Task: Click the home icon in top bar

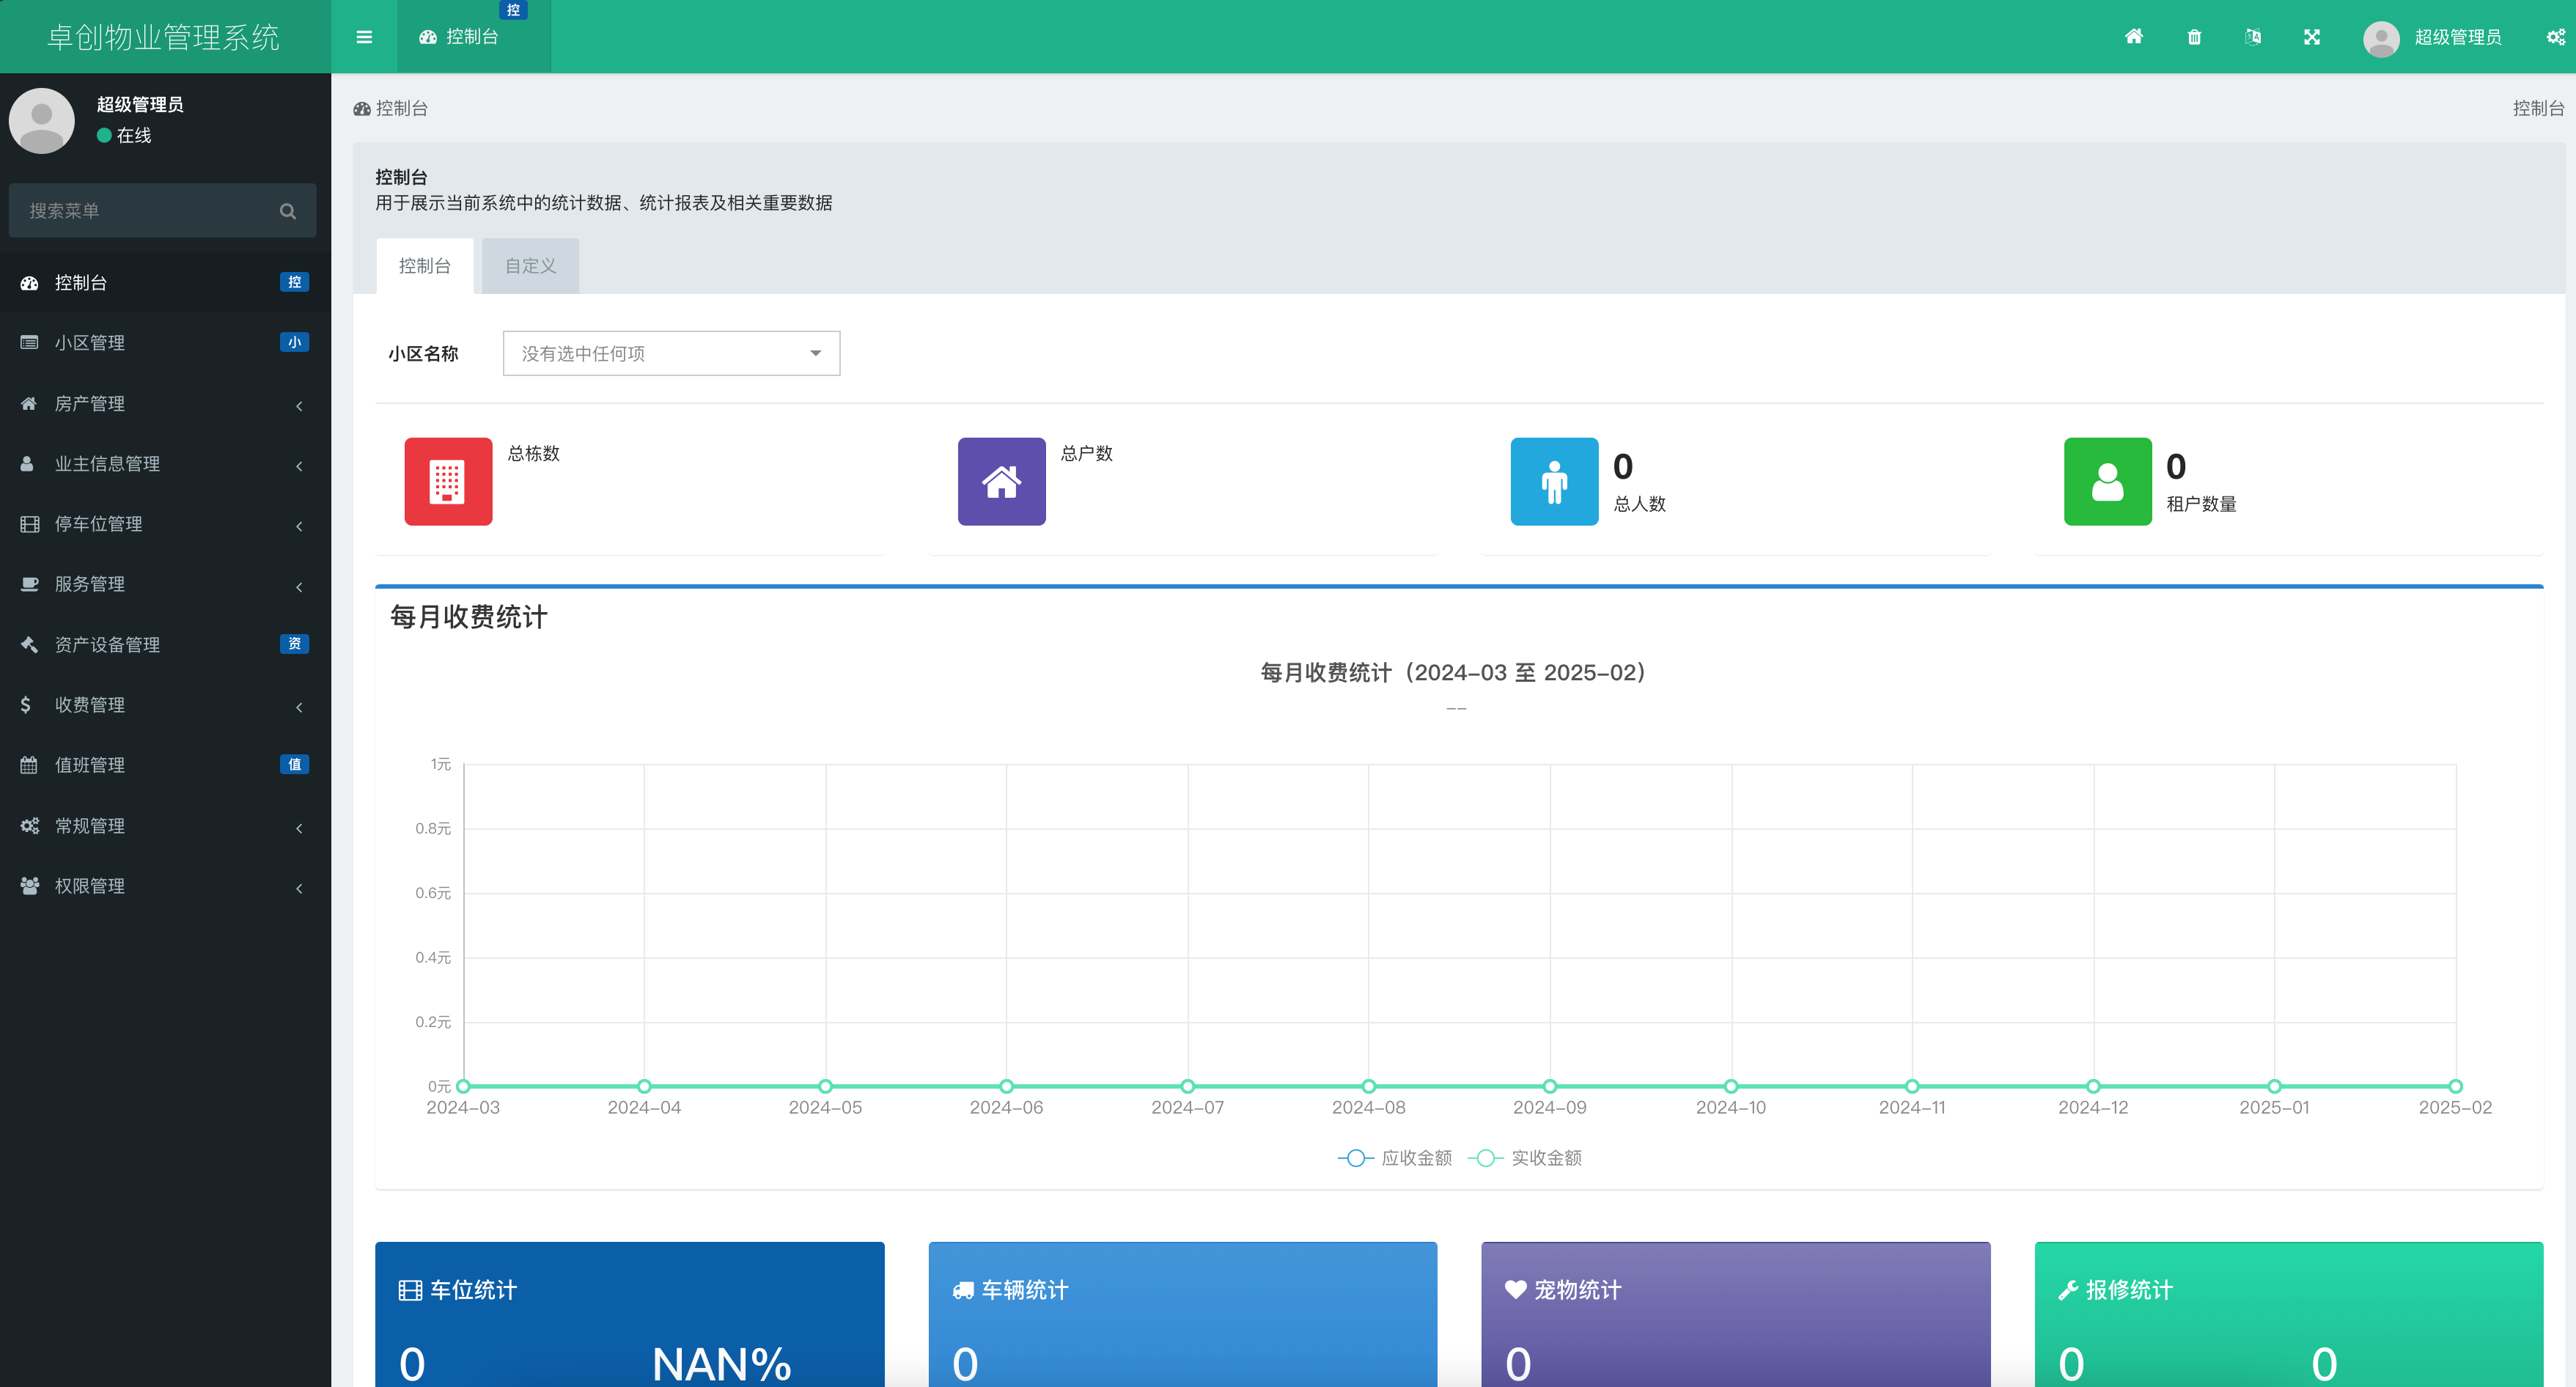Action: [2133, 37]
